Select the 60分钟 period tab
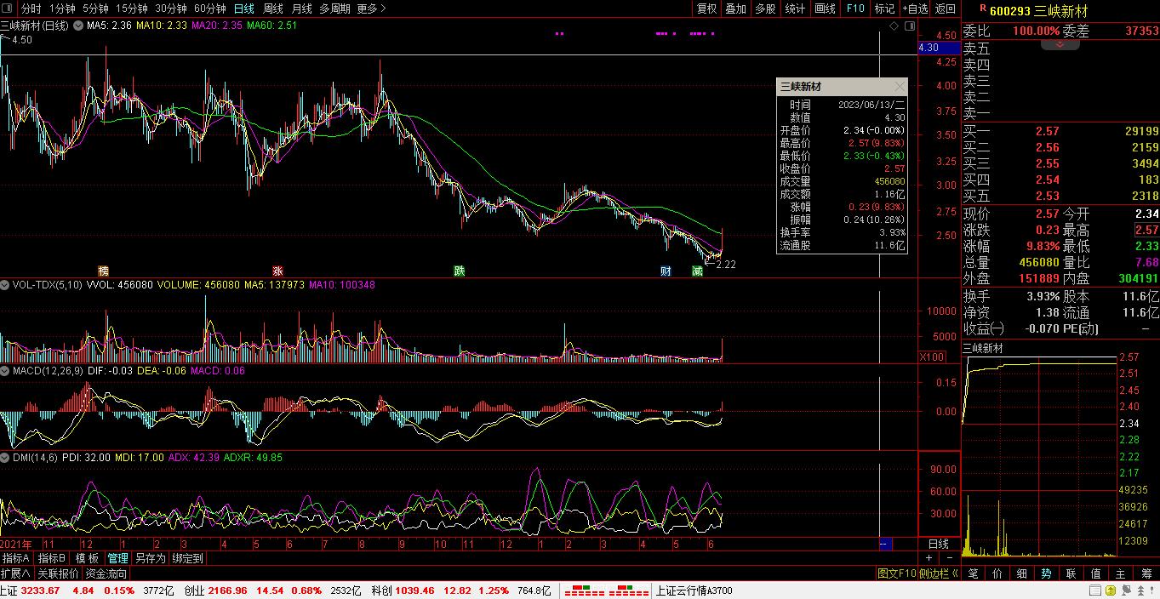 [209, 9]
